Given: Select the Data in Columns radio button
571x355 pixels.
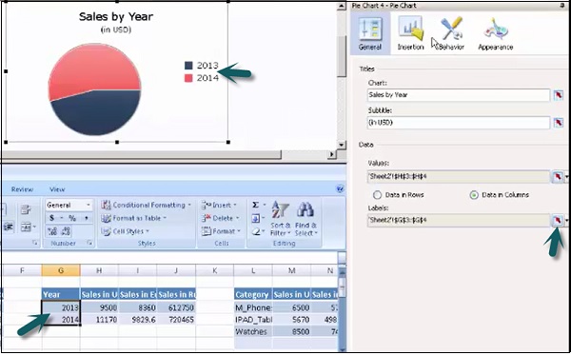Looking at the screenshot, I should [x=474, y=195].
